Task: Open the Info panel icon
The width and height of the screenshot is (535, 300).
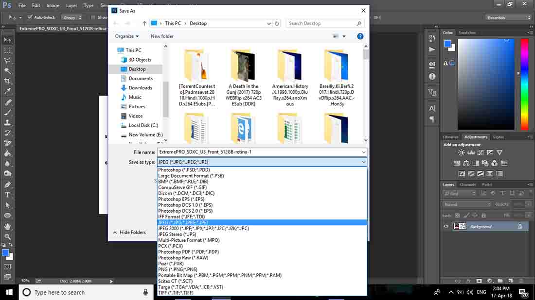Action: (432, 77)
